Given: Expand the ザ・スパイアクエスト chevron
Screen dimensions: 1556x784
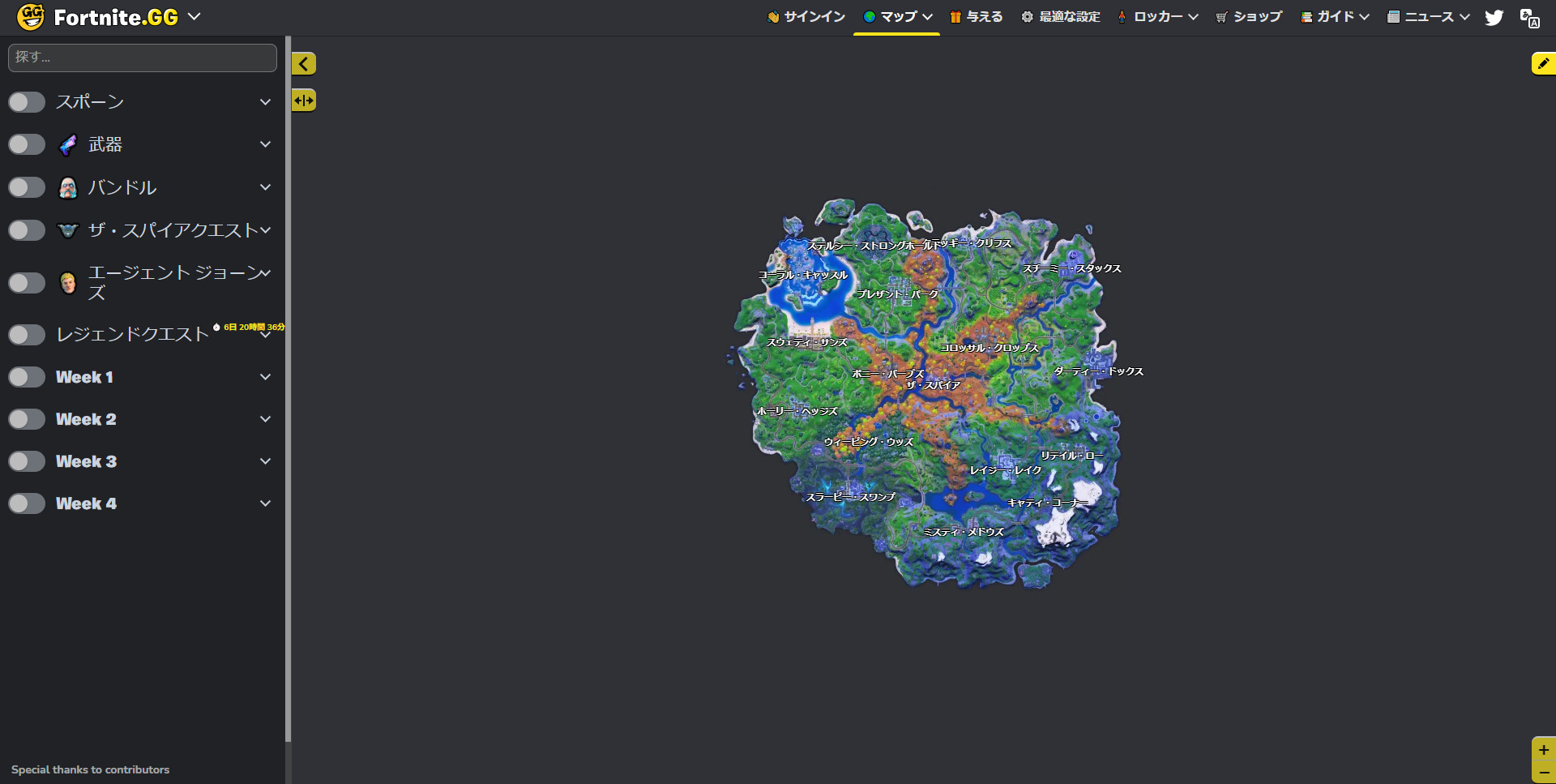Looking at the screenshot, I should click(265, 230).
